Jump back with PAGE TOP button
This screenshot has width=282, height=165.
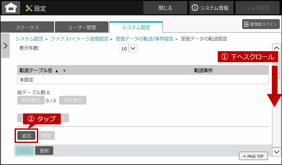254,156
